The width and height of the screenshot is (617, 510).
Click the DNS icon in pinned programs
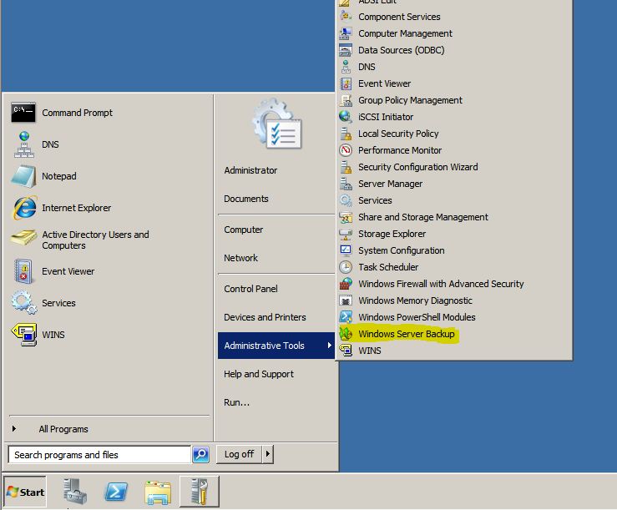click(24, 144)
